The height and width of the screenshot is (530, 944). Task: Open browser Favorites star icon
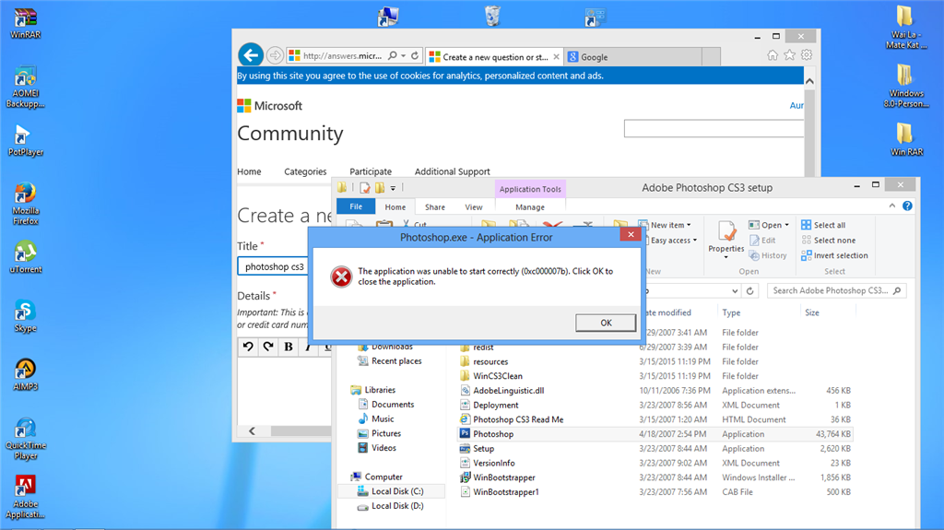point(789,55)
